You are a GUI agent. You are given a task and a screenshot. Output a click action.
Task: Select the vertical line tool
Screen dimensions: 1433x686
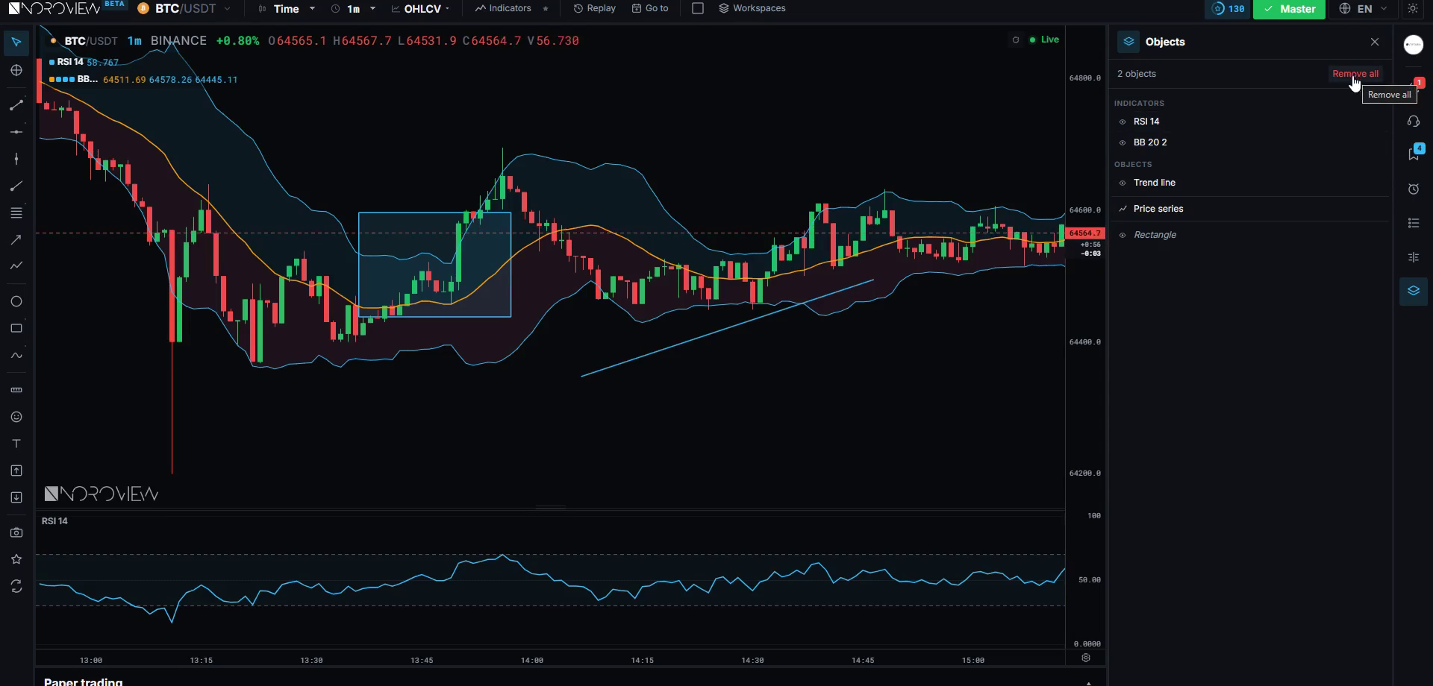click(x=16, y=159)
